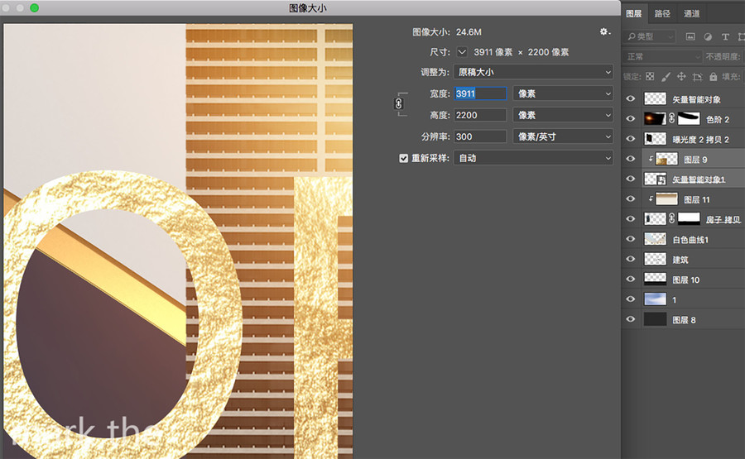This screenshot has width=745, height=459.
Task: Uncheck the 重新采样 resample checkbox
Action: point(403,158)
